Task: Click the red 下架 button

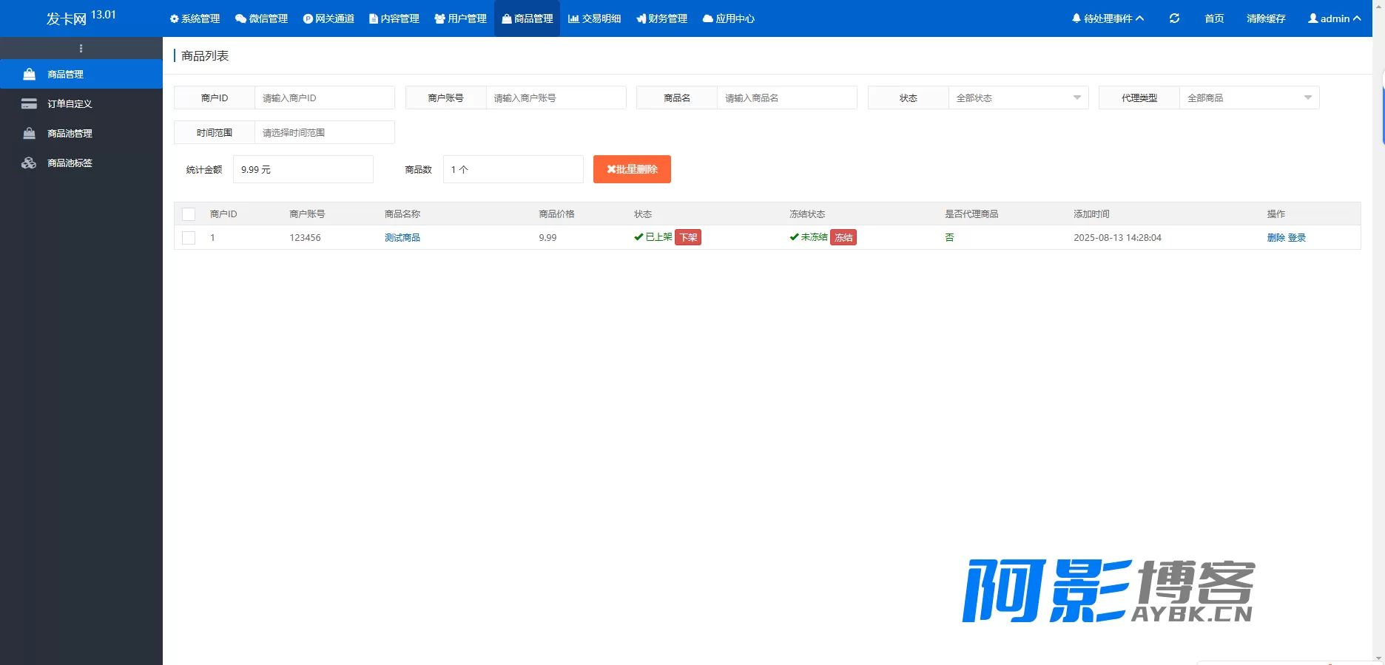Action: 688,237
